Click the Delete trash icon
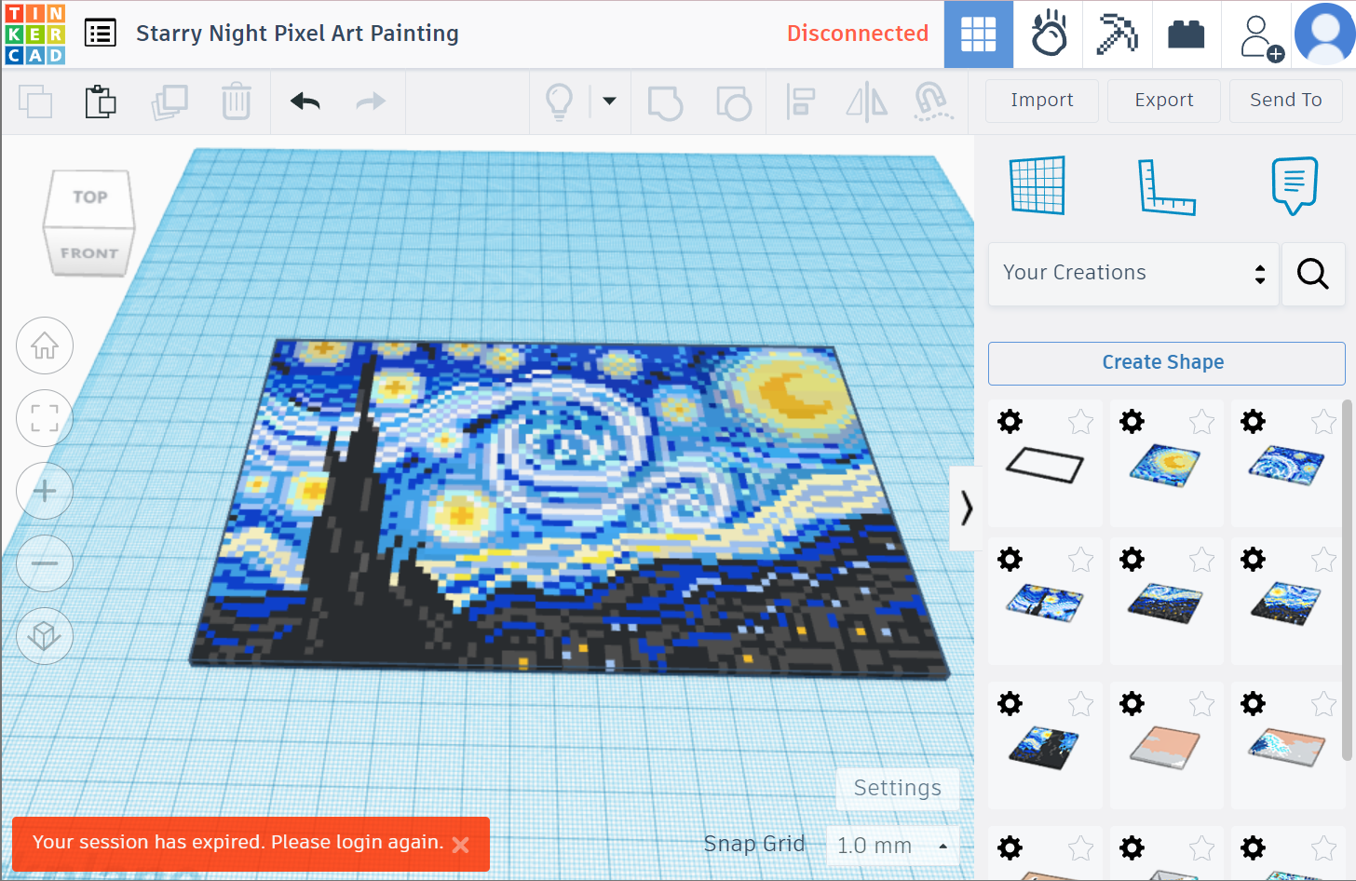The image size is (1356, 881). coord(237,102)
